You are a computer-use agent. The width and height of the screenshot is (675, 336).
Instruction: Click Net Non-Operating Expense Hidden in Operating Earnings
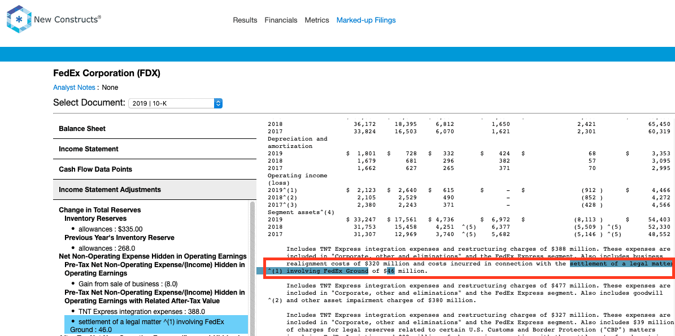coord(153,256)
